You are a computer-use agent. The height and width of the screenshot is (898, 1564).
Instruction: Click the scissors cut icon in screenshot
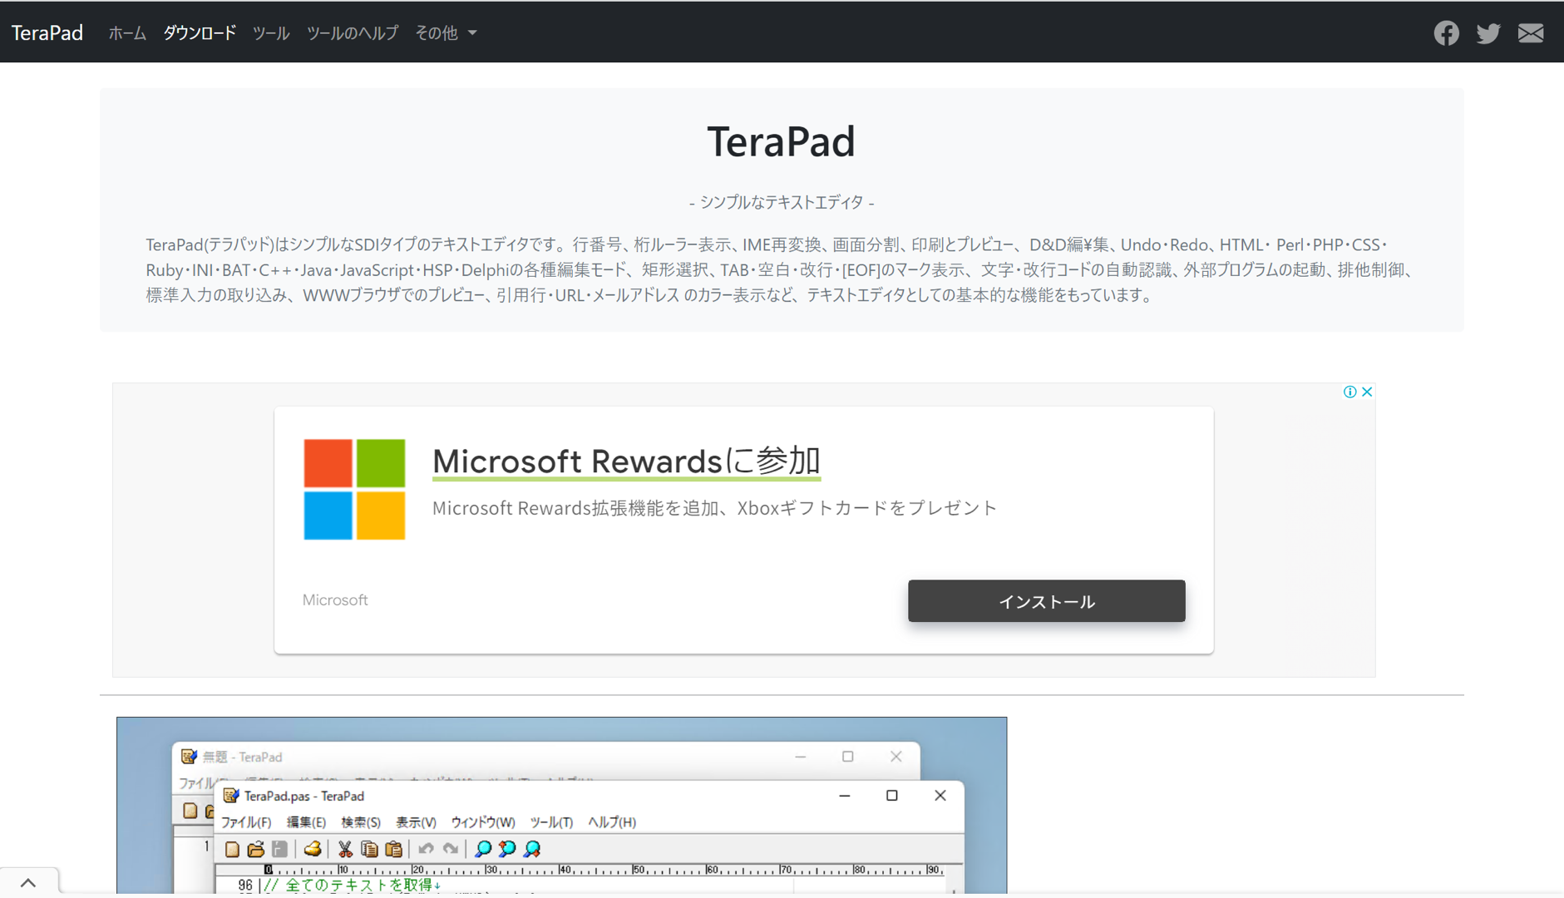344,849
